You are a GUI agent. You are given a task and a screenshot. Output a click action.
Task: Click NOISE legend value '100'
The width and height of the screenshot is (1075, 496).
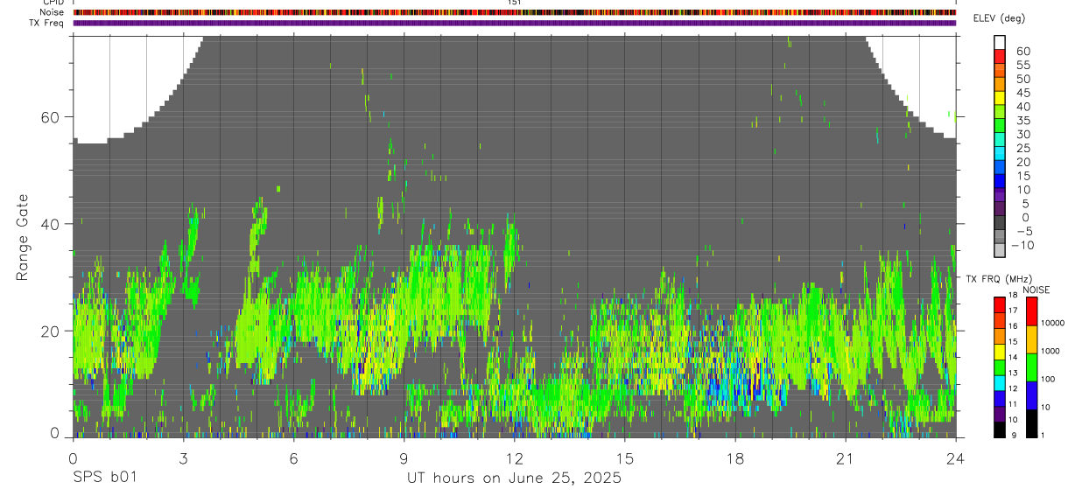point(1049,379)
